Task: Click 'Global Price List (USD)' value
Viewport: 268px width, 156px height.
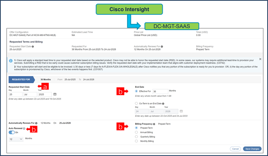Action: pyautogui.click(x=146, y=35)
